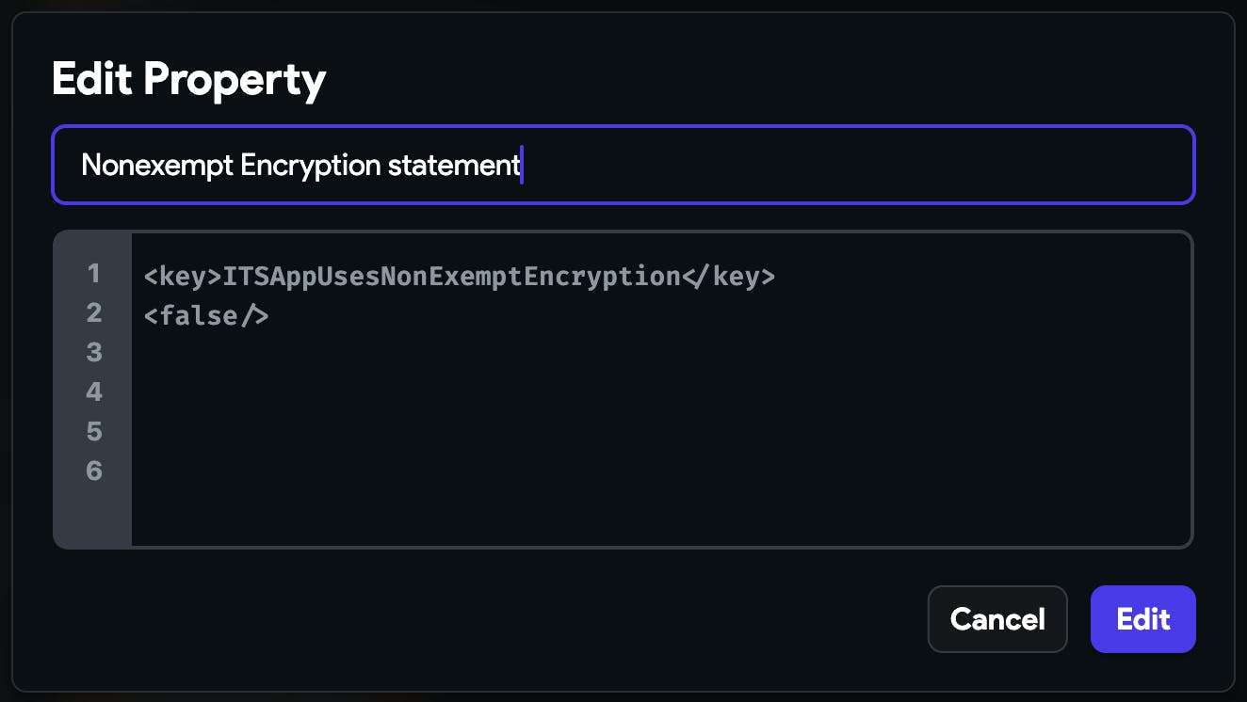Place cursor on empty editor line 5

[x=565, y=432]
